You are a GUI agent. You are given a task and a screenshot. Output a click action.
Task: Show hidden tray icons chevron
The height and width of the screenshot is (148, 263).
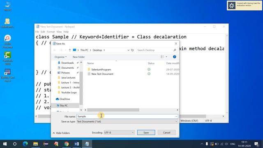coord(202,144)
